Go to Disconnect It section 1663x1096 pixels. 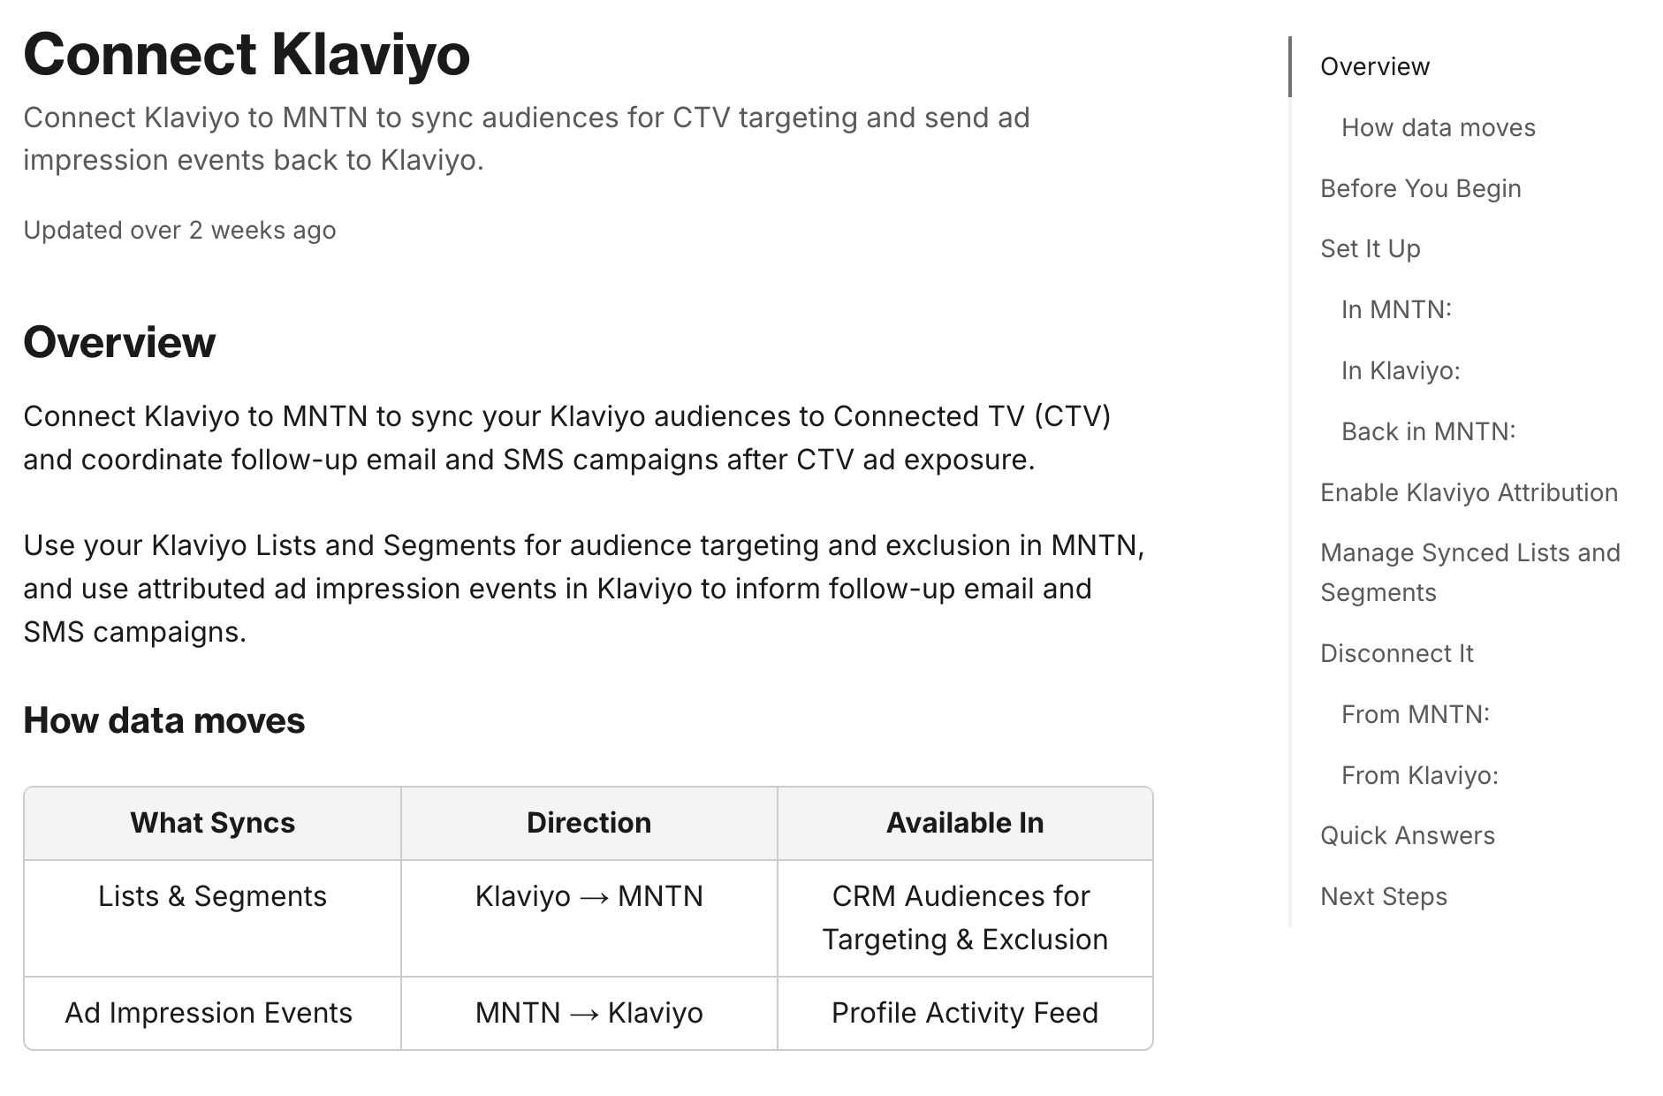pyautogui.click(x=1396, y=653)
